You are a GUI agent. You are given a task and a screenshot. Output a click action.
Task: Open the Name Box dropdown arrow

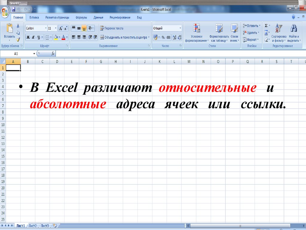pos(34,54)
